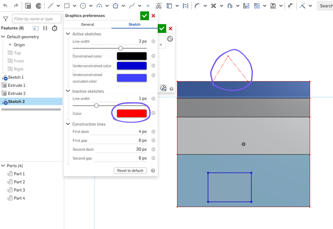Collapse the Construction lines section
333x229 pixels.
[x=68, y=124]
